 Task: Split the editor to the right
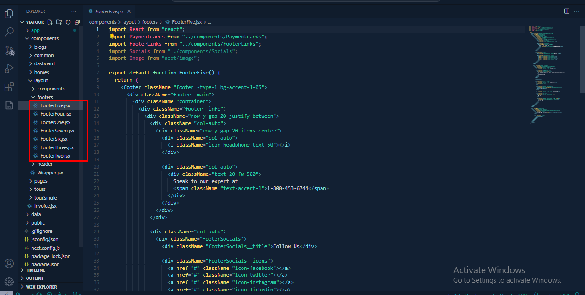(567, 11)
